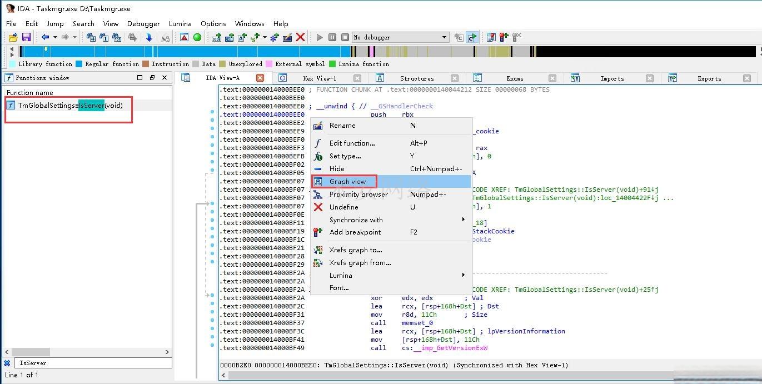The width and height of the screenshot is (762, 384).
Task: Click the grayed C-arrow icon beside debugger dropdown
Action: (x=459, y=37)
